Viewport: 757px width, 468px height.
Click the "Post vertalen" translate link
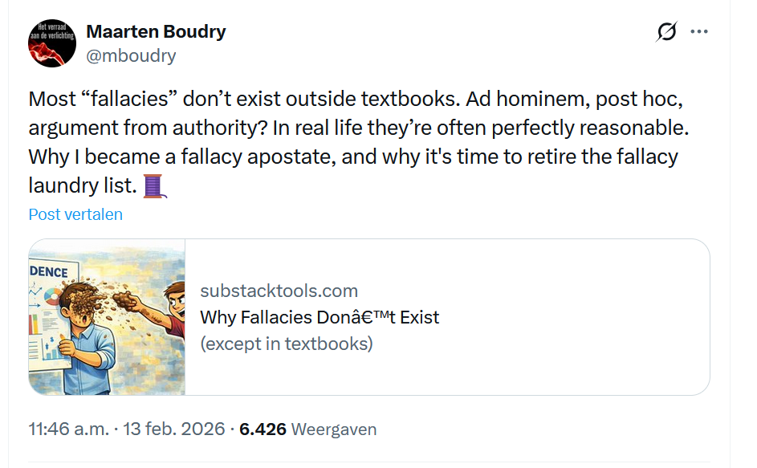point(75,214)
